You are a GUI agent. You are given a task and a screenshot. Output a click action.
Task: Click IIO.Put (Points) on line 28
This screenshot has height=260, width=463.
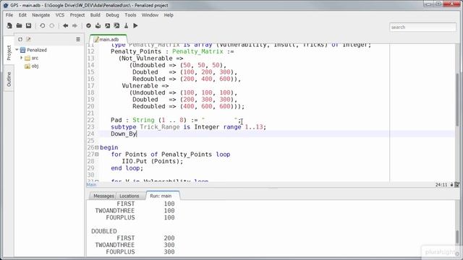[x=152, y=161]
